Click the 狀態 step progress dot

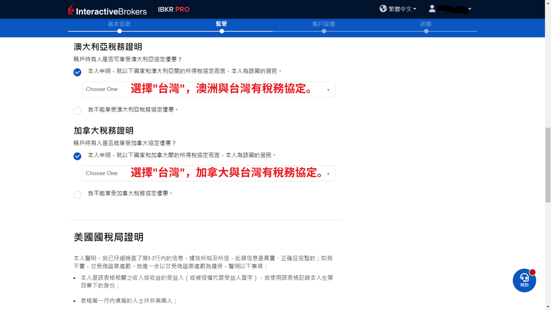(426, 31)
